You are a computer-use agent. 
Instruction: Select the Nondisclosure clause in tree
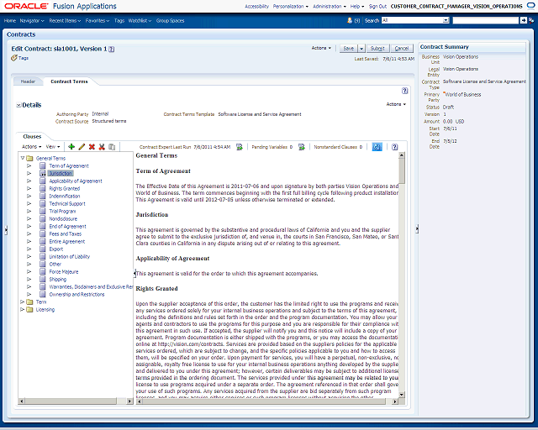(63, 218)
